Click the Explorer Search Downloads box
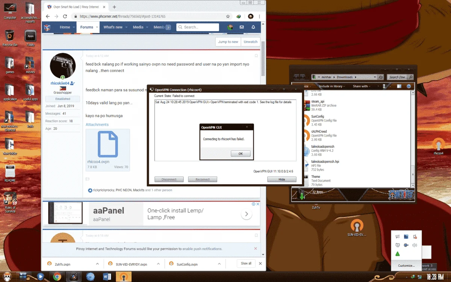The image size is (451, 282). (401, 77)
